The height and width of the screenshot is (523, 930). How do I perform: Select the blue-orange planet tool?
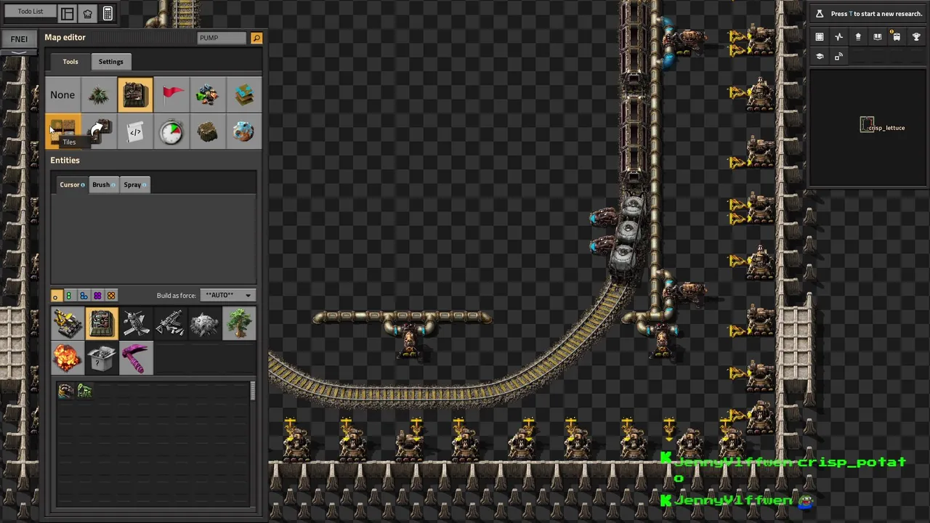244,131
